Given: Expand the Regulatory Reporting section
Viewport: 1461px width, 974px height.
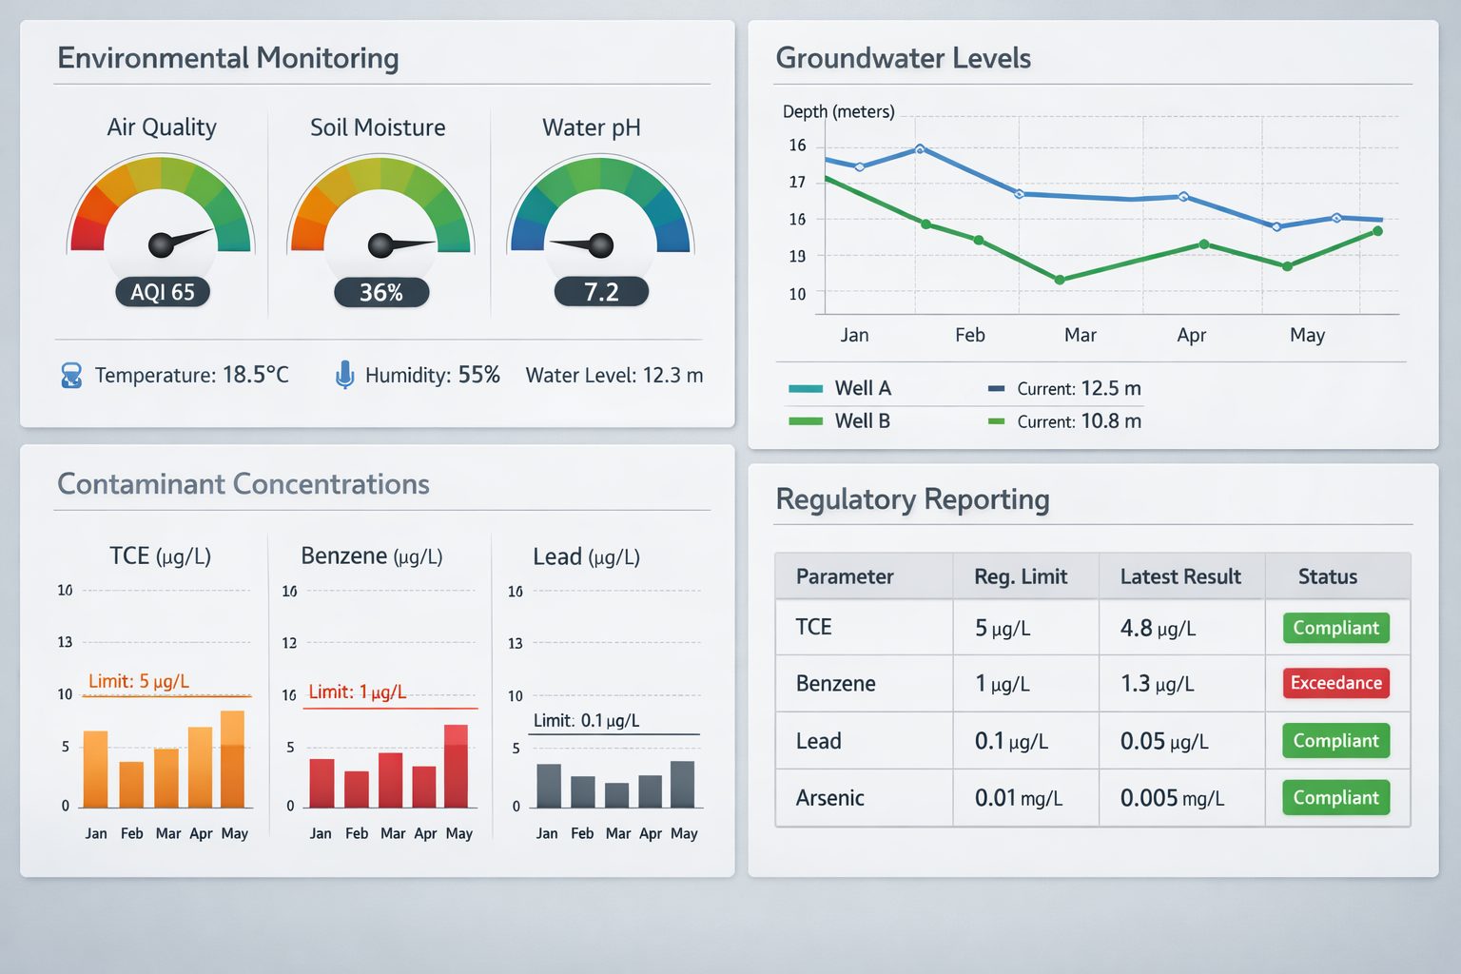Looking at the screenshot, I should [912, 499].
